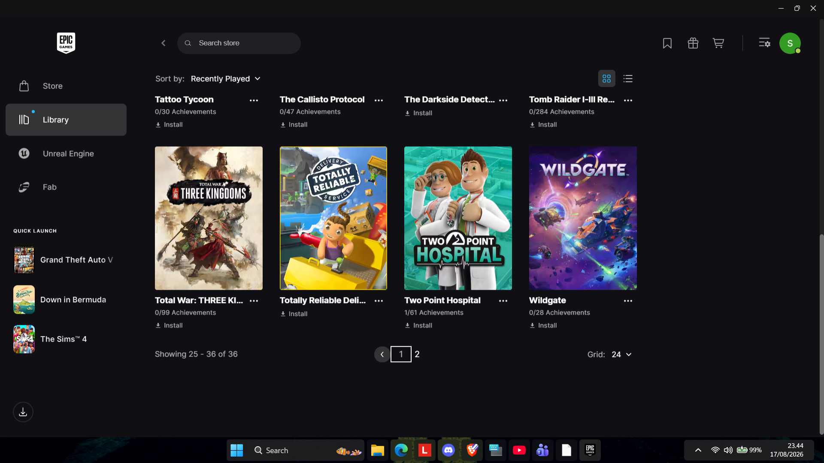Switch to list view
The image size is (824, 463).
(628, 78)
